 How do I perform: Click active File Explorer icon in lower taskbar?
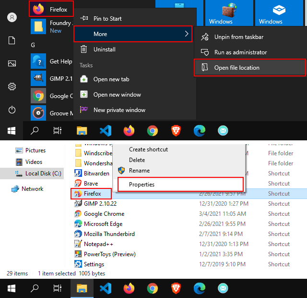point(82,288)
